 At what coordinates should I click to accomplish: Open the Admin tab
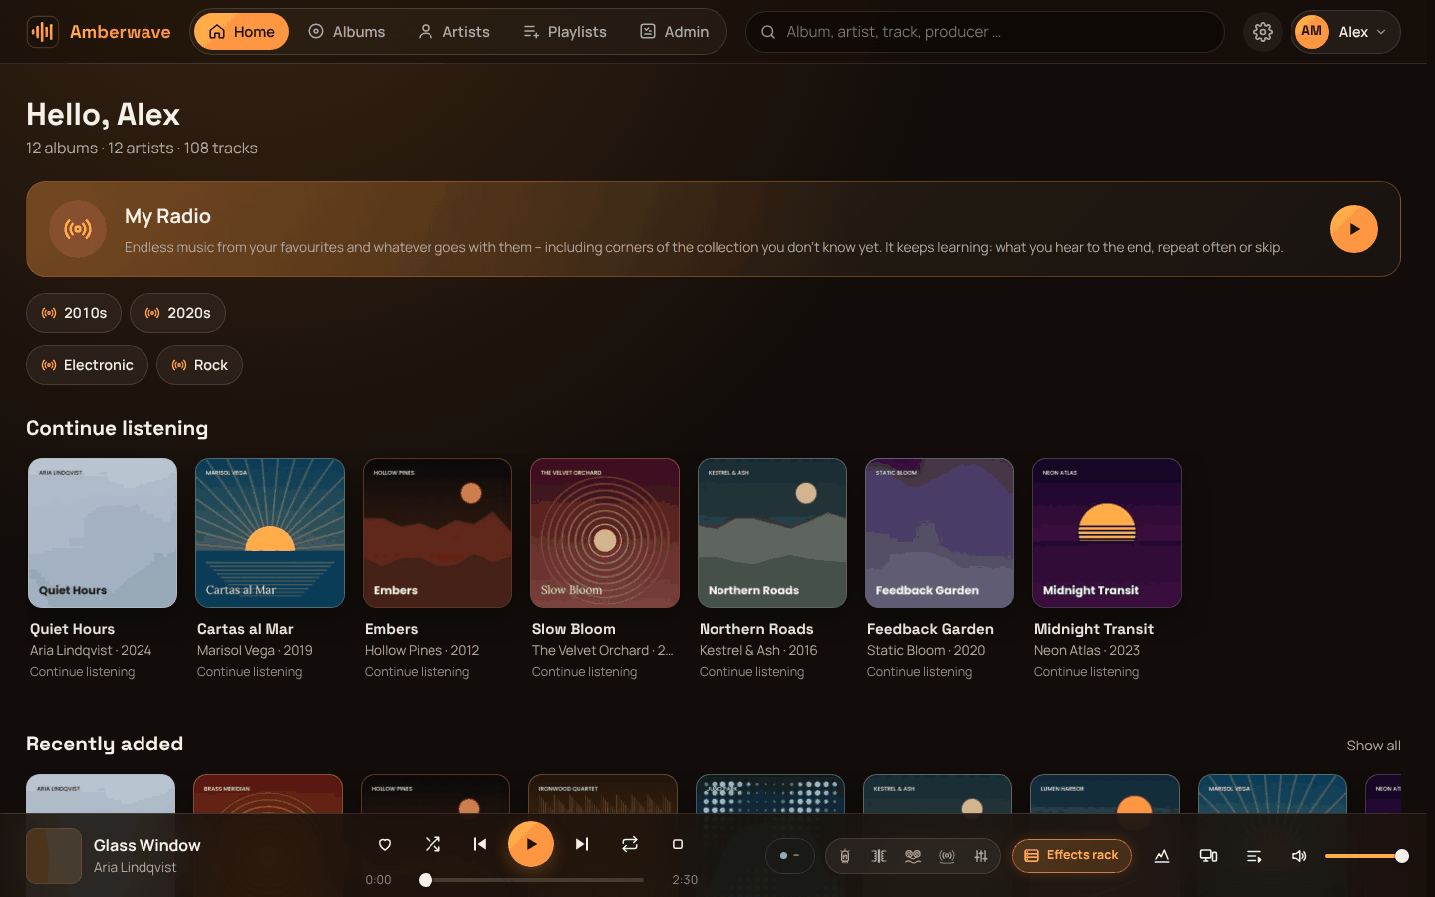click(x=674, y=32)
